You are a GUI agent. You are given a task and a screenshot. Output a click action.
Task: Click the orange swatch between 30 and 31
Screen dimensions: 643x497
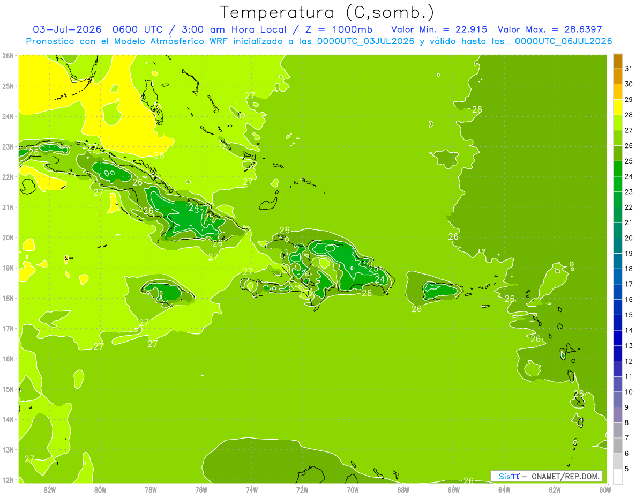(x=618, y=76)
